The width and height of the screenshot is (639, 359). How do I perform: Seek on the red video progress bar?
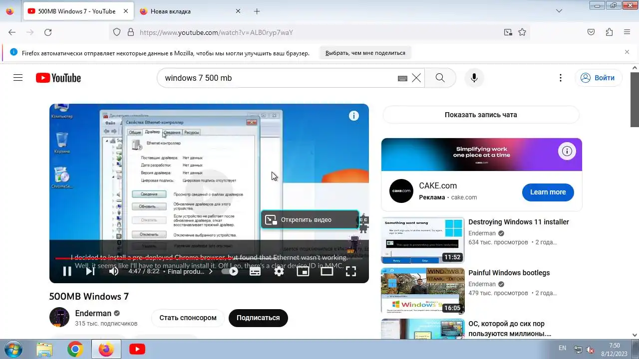209,258
